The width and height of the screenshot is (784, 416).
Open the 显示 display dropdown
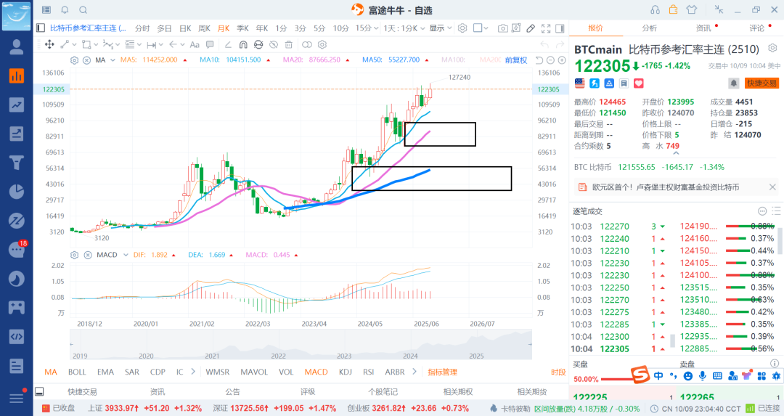[441, 28]
